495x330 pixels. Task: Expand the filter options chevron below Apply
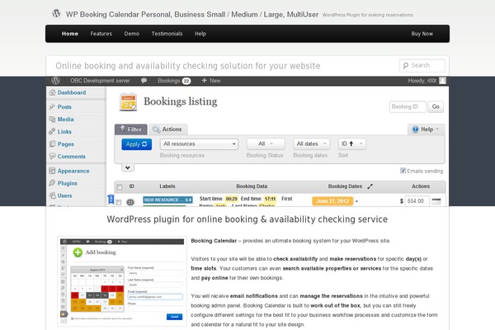coord(128,167)
